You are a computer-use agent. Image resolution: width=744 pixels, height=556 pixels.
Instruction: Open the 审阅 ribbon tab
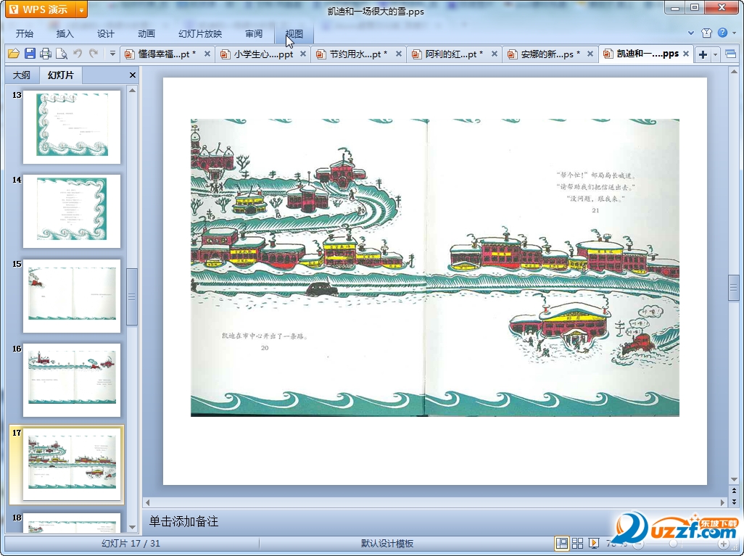click(x=254, y=33)
